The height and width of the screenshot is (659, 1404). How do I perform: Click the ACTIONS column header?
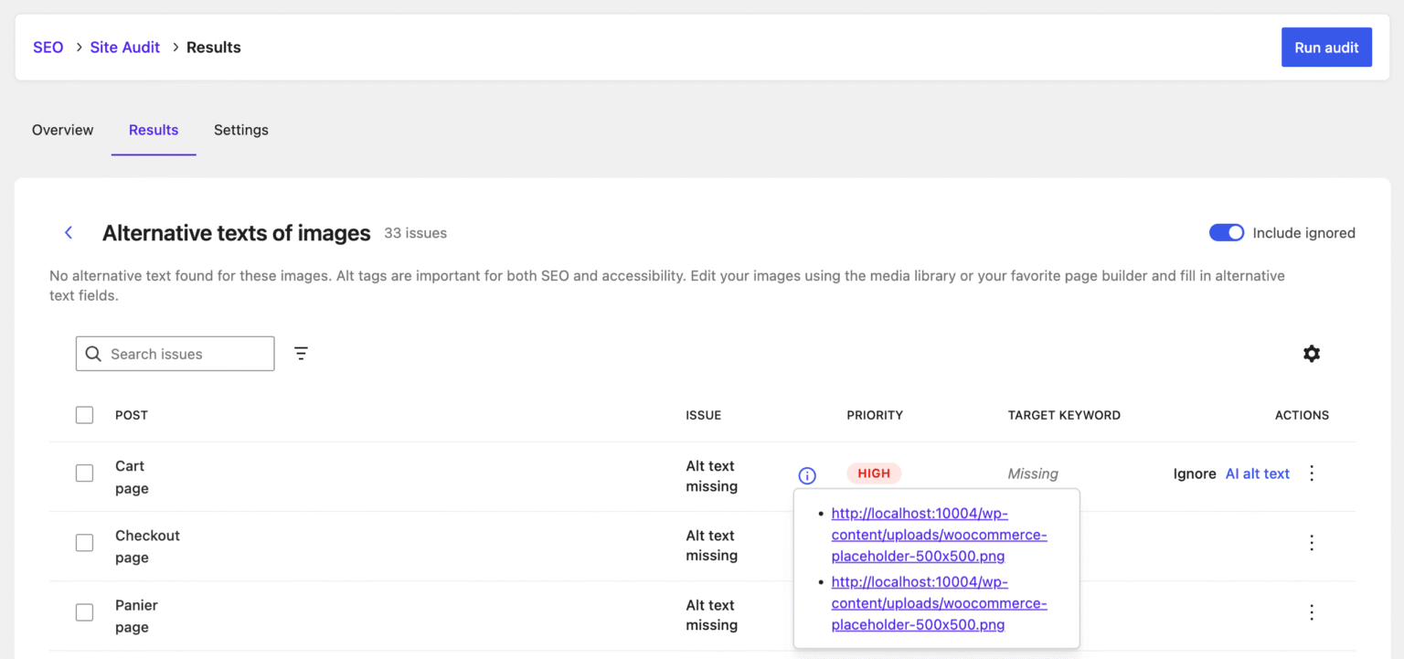pos(1302,415)
